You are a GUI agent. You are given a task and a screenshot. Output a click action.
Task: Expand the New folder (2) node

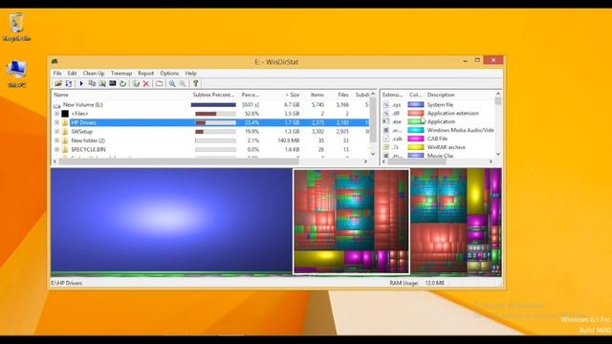point(57,140)
